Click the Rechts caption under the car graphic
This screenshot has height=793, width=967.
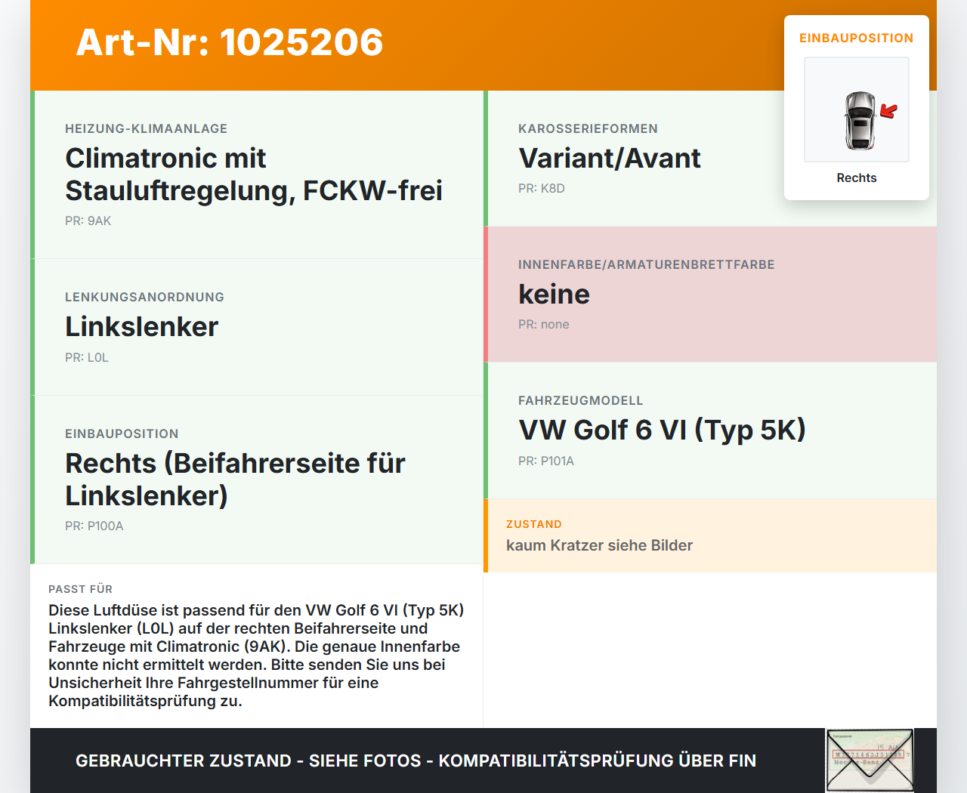tap(856, 177)
